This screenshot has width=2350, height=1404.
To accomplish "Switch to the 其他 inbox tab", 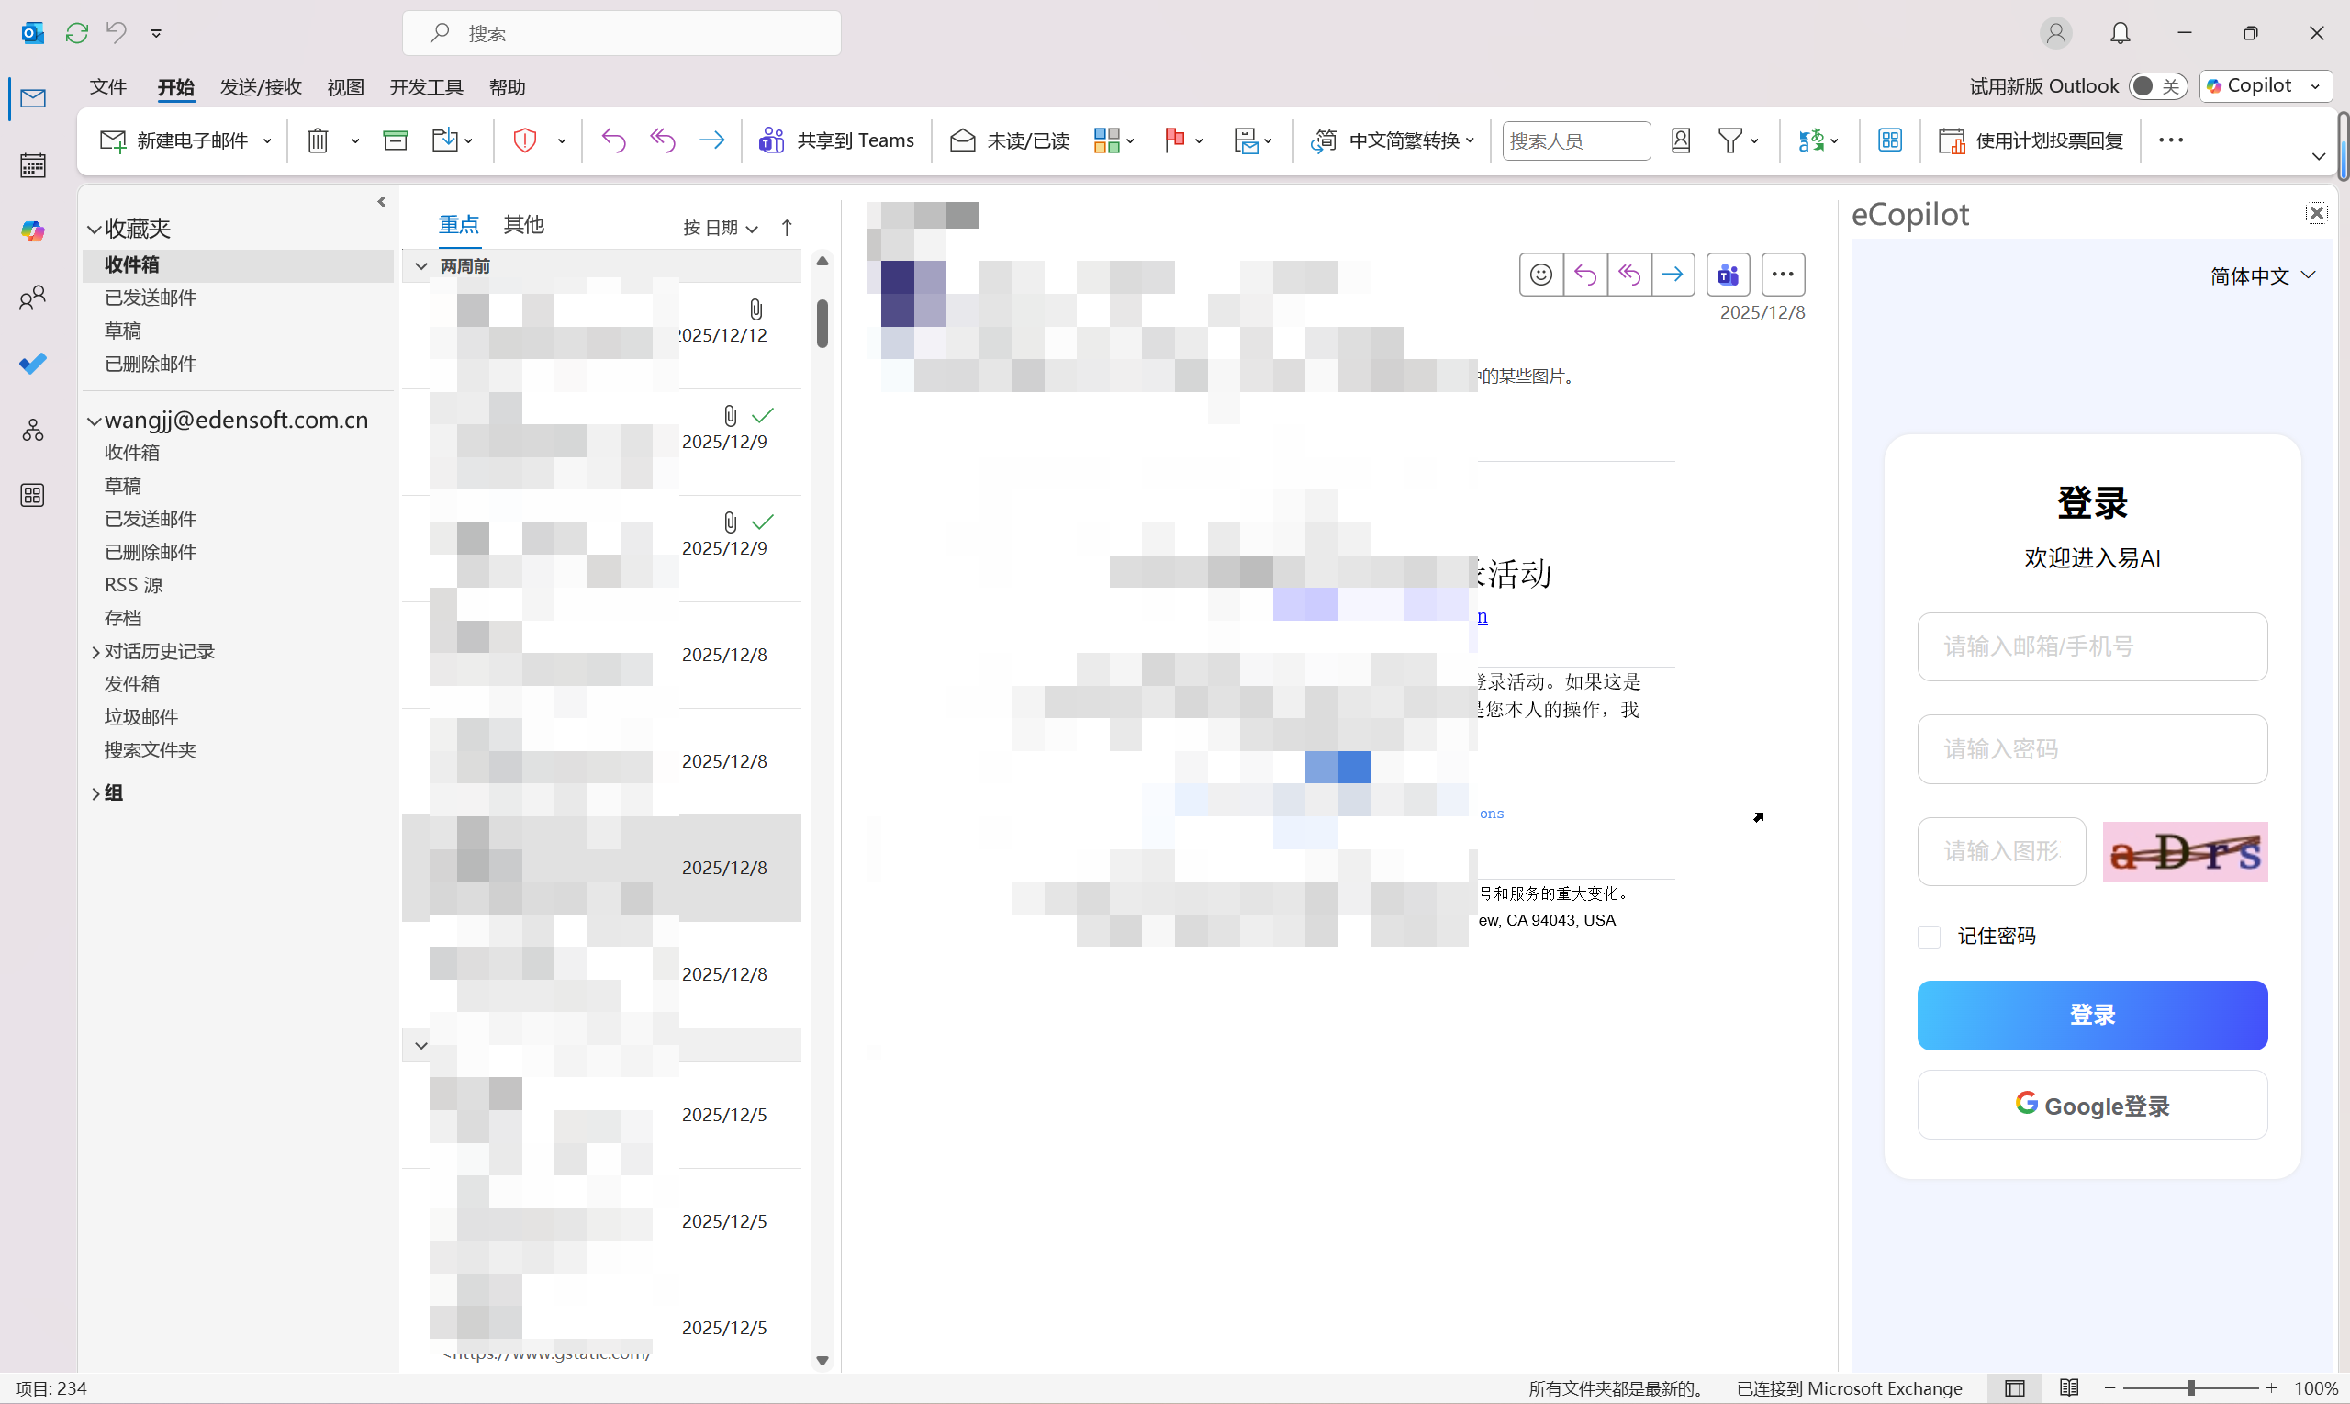I will [524, 224].
